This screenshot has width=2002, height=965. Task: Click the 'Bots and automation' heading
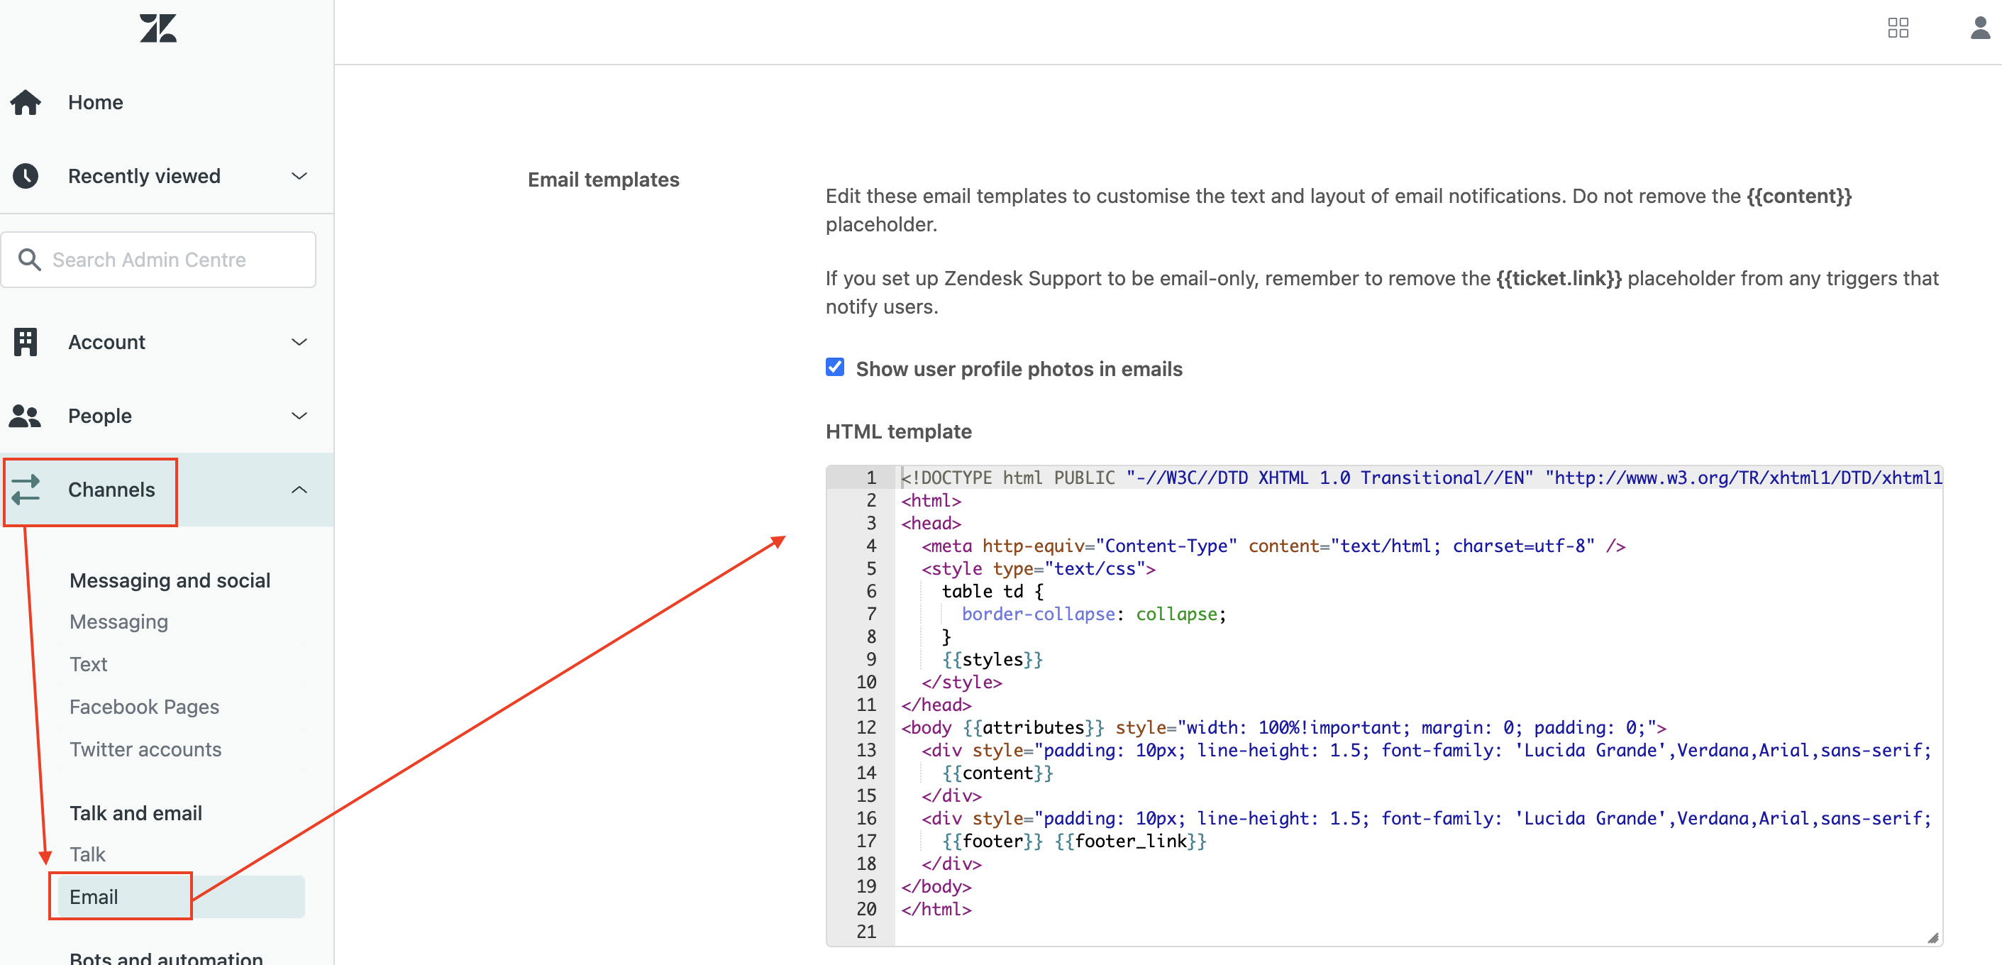point(166,957)
